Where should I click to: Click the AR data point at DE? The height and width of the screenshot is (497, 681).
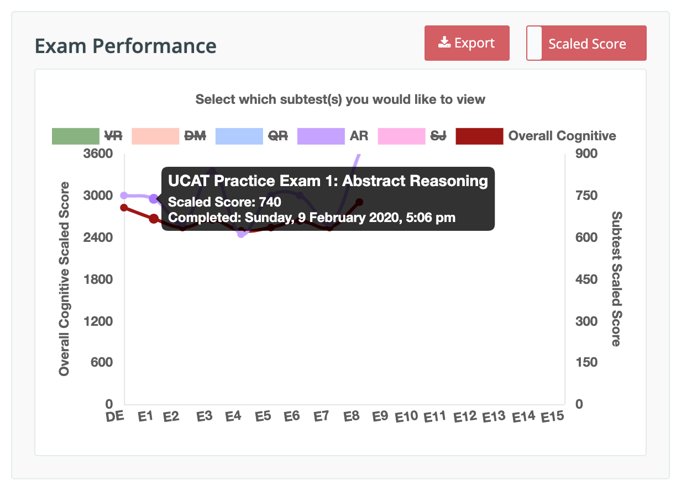click(x=124, y=195)
